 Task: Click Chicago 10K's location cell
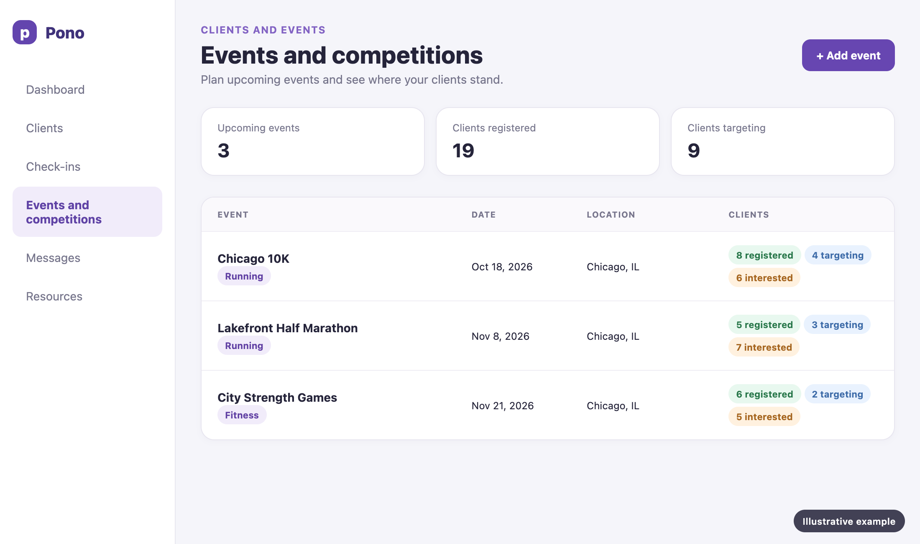point(613,267)
